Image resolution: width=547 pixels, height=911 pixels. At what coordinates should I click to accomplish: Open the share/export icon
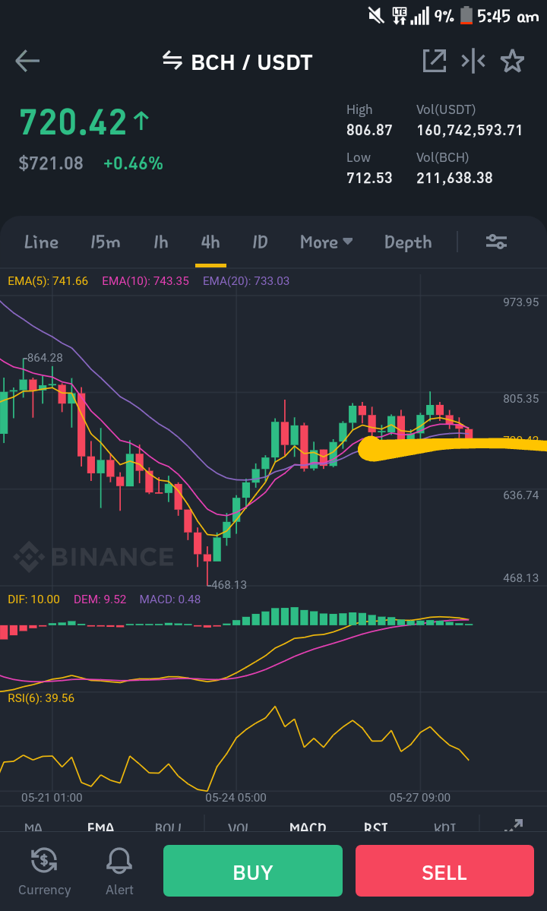[435, 61]
